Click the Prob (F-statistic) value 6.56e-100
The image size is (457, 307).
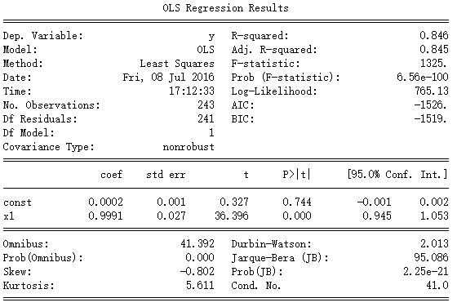pos(423,78)
